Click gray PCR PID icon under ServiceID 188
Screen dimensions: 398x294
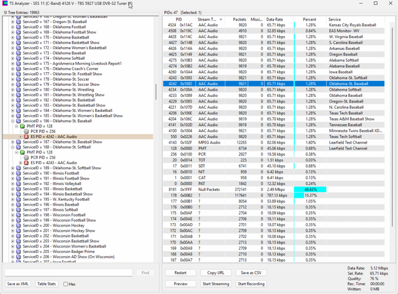click(26, 157)
